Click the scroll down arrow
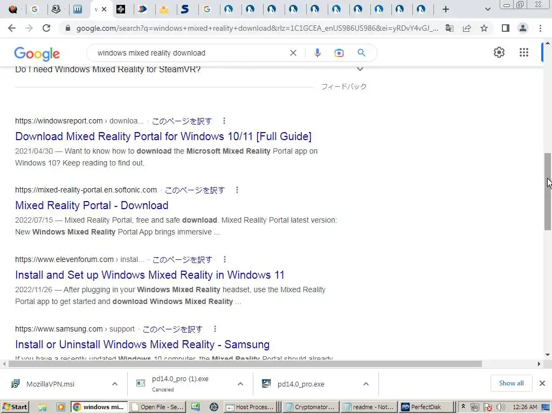This screenshot has height=414, width=552. point(548,355)
